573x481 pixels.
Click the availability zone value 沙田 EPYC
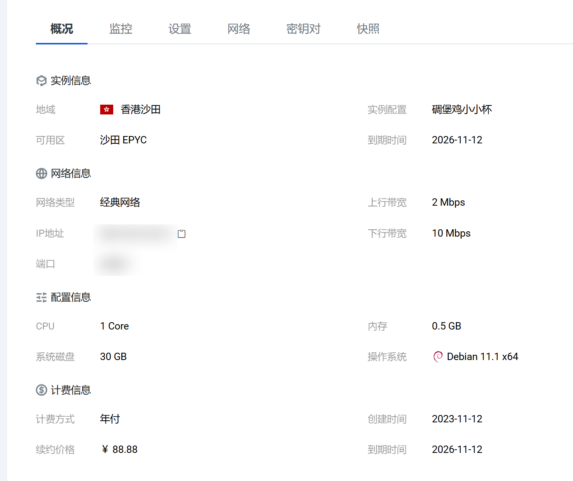(x=123, y=140)
